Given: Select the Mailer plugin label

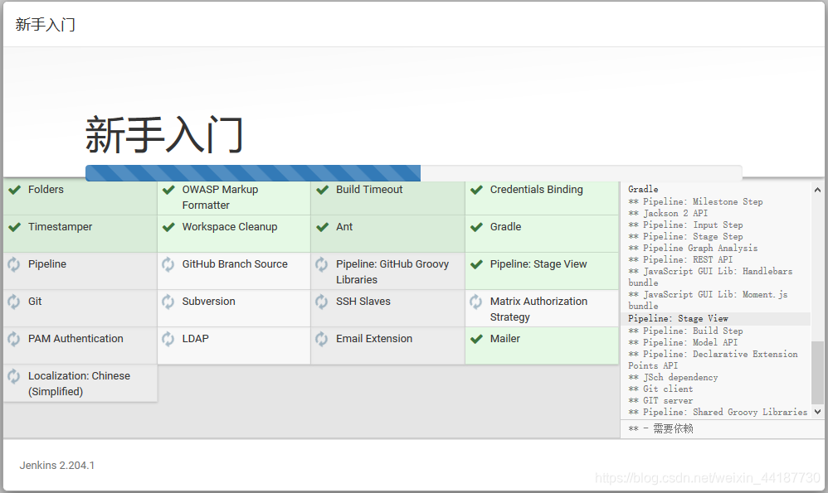Looking at the screenshot, I should [504, 339].
